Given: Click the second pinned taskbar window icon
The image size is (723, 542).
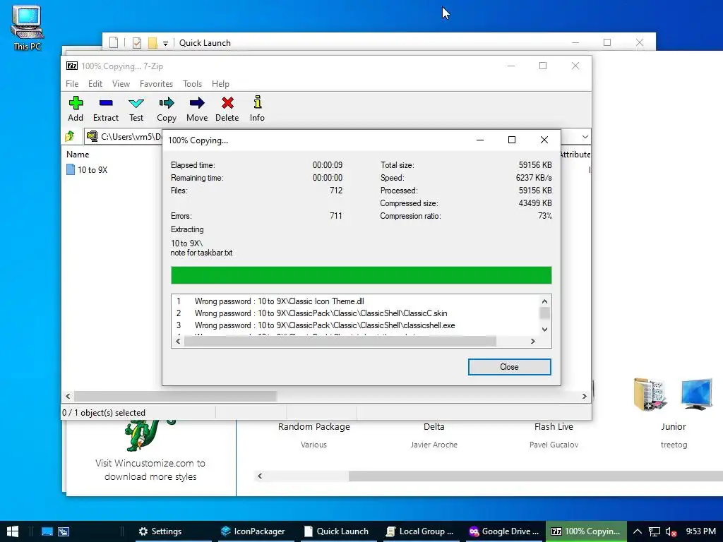Looking at the screenshot, I should pos(63,531).
